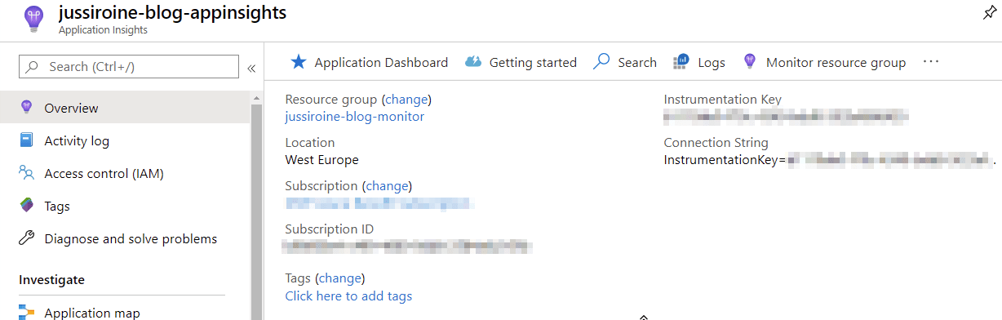Image resolution: width=1002 pixels, height=320 pixels.
Task: Click change next to Subscription
Action: pyautogui.click(x=388, y=186)
